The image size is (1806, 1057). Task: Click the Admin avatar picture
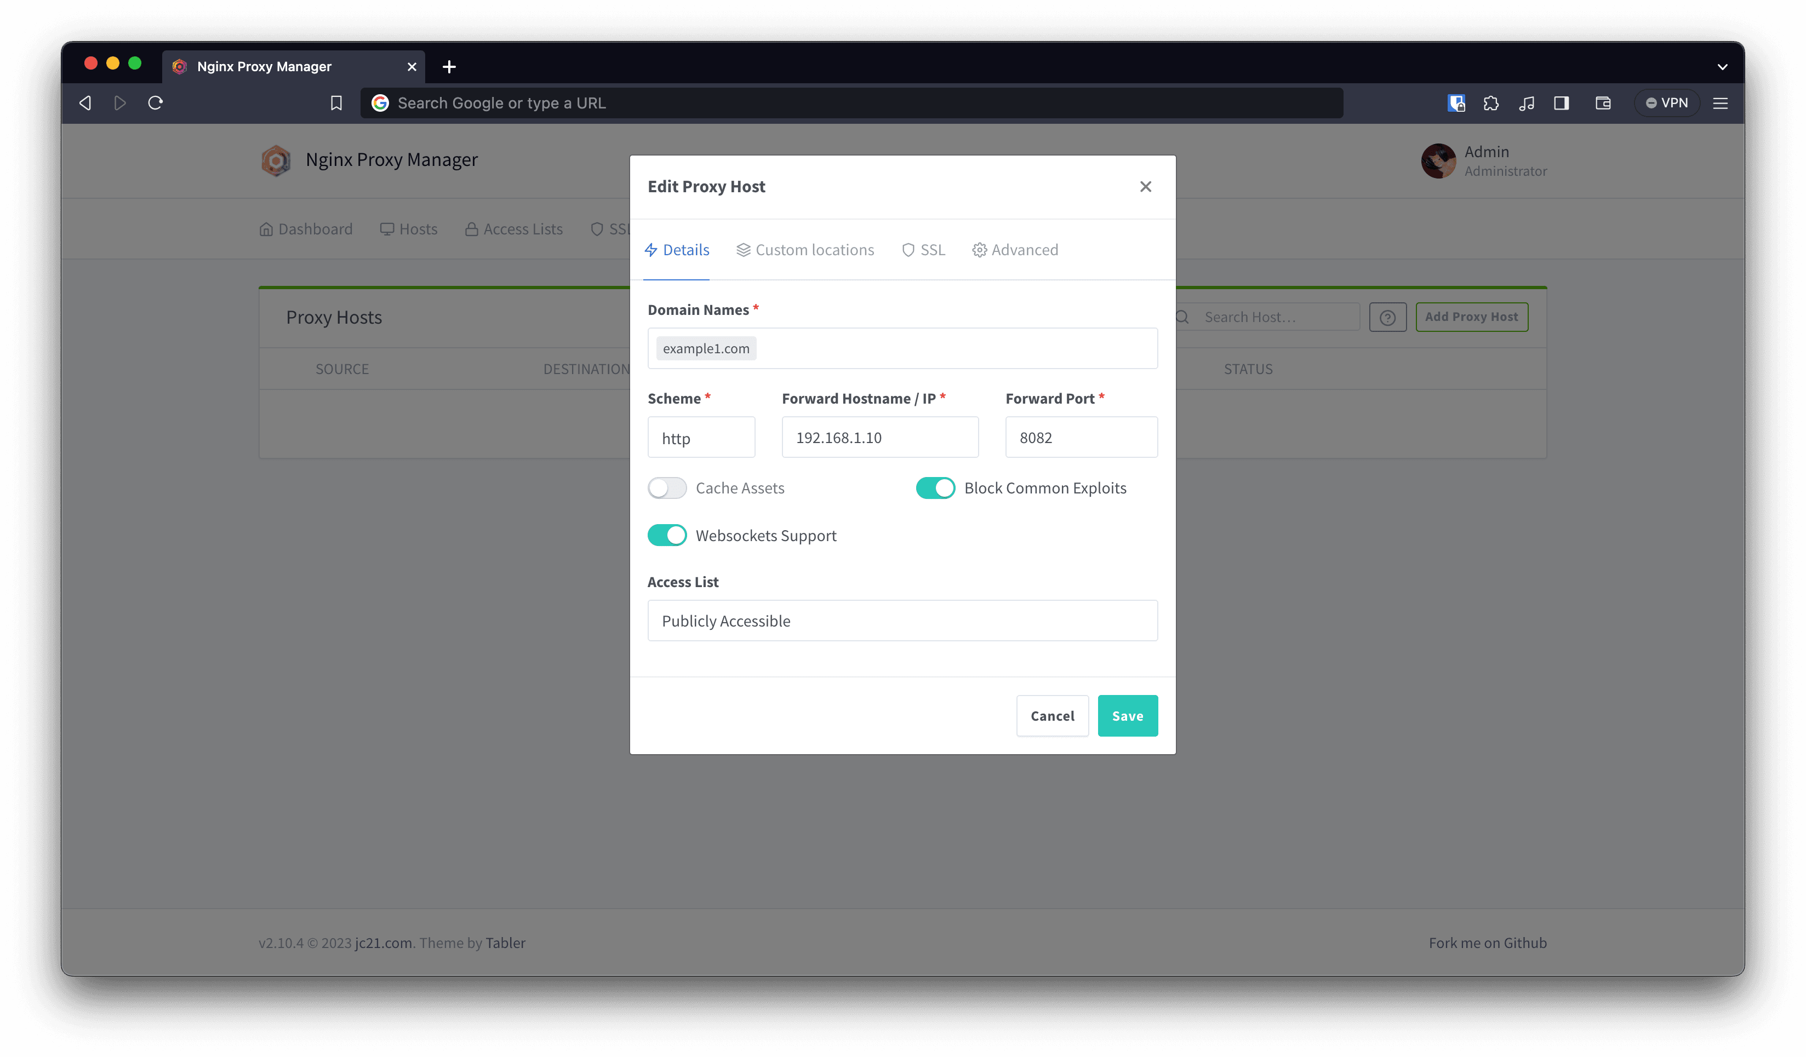pyautogui.click(x=1438, y=160)
